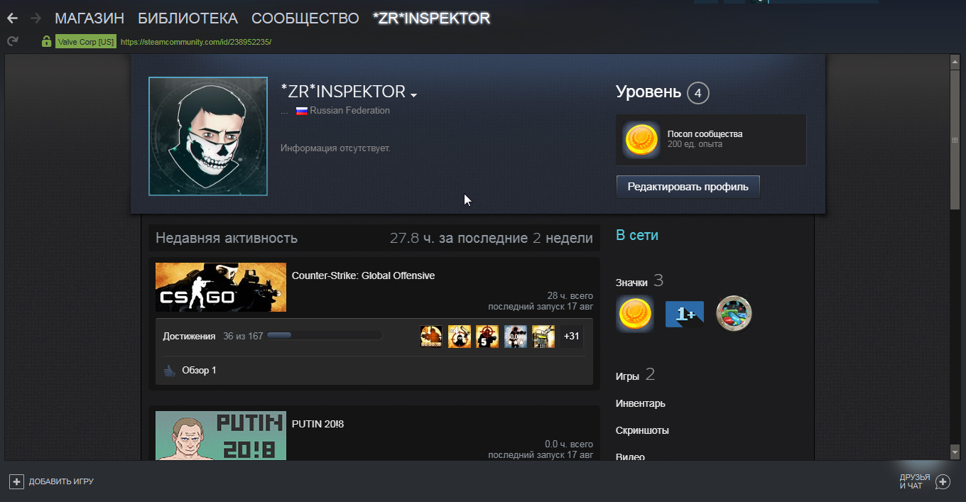The image size is (966, 502).
Task: Reload the page with the refresh icon
Action: pyautogui.click(x=12, y=41)
